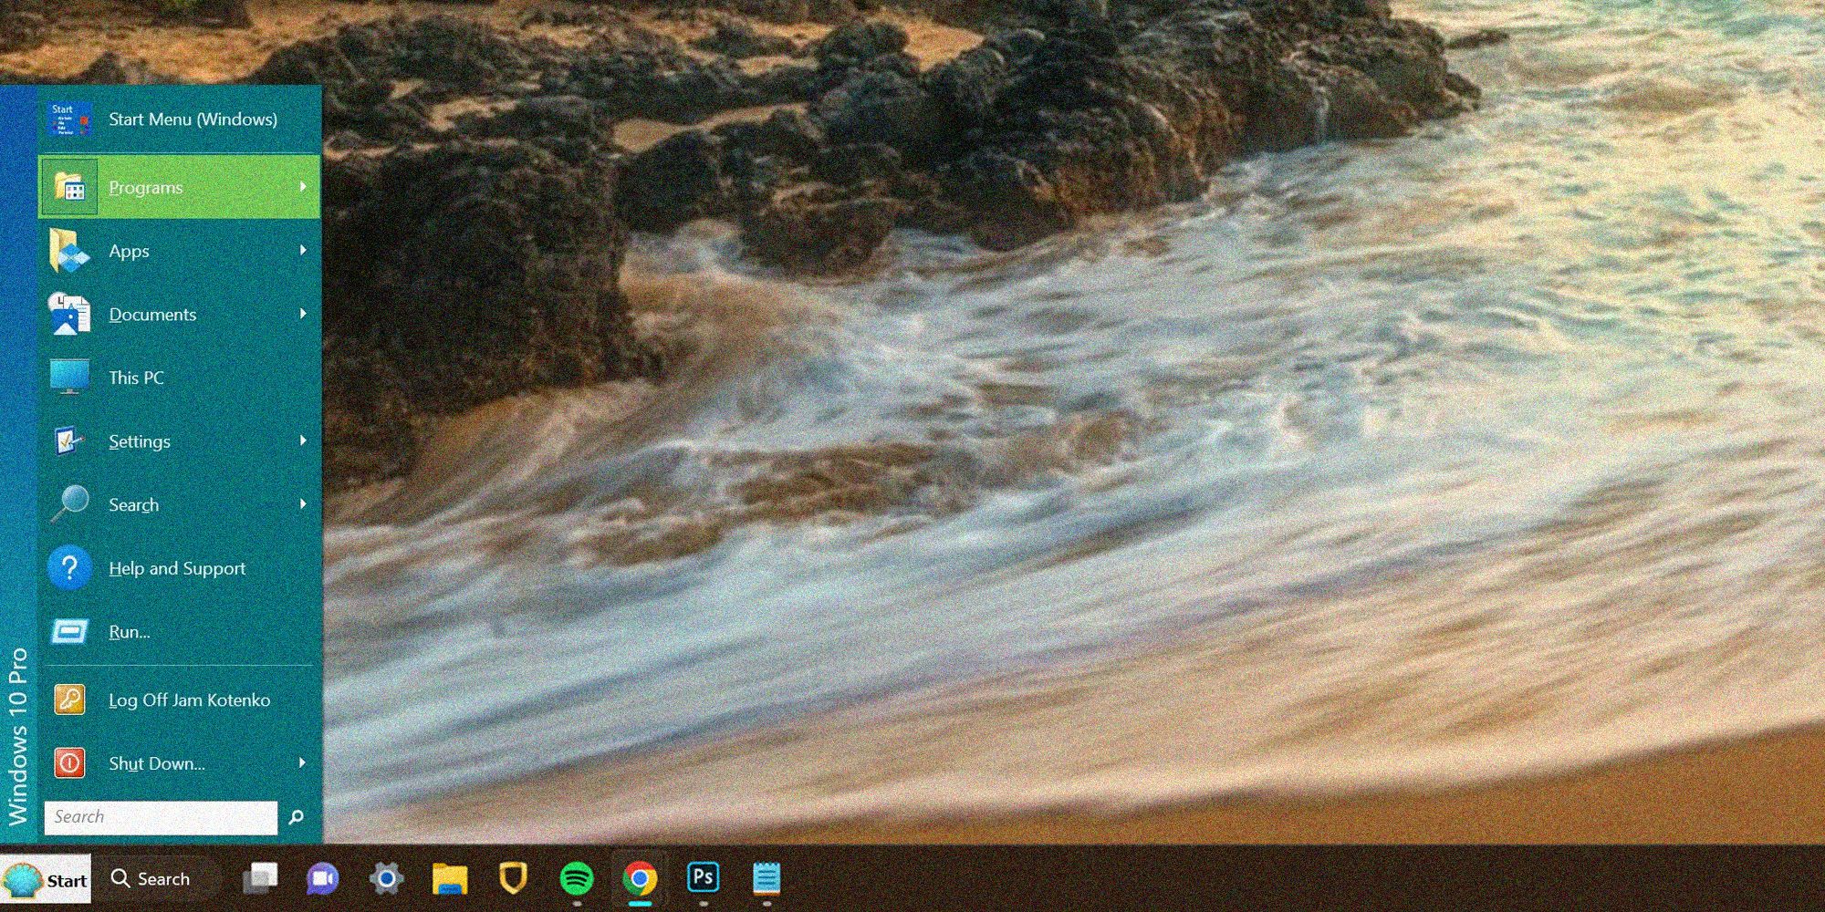Open Spotify from the taskbar

pos(577,879)
